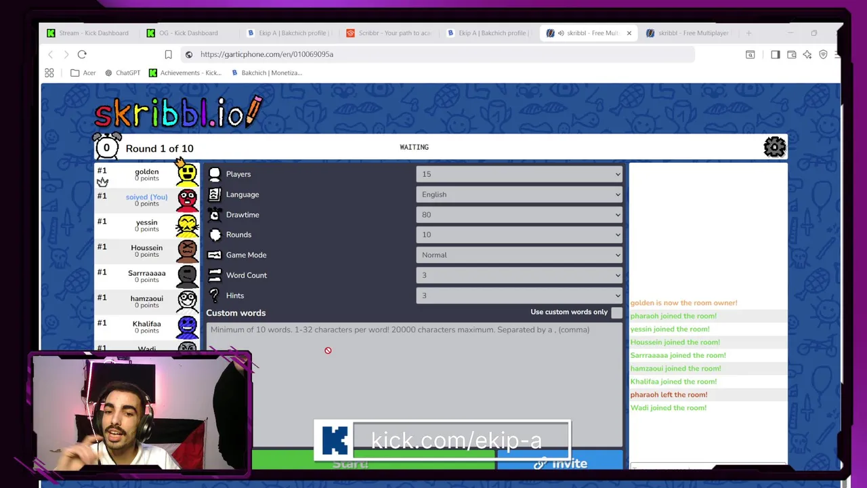Open browser wallet icon
The width and height of the screenshot is (867, 488).
(791, 54)
